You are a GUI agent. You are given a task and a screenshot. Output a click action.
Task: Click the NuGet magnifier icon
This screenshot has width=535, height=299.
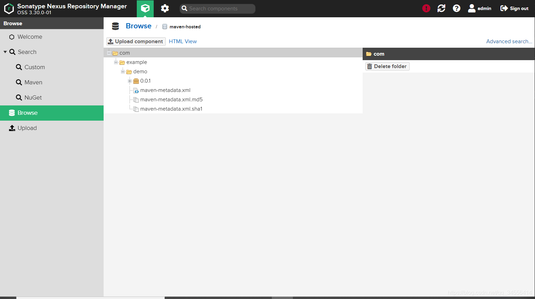click(x=19, y=97)
